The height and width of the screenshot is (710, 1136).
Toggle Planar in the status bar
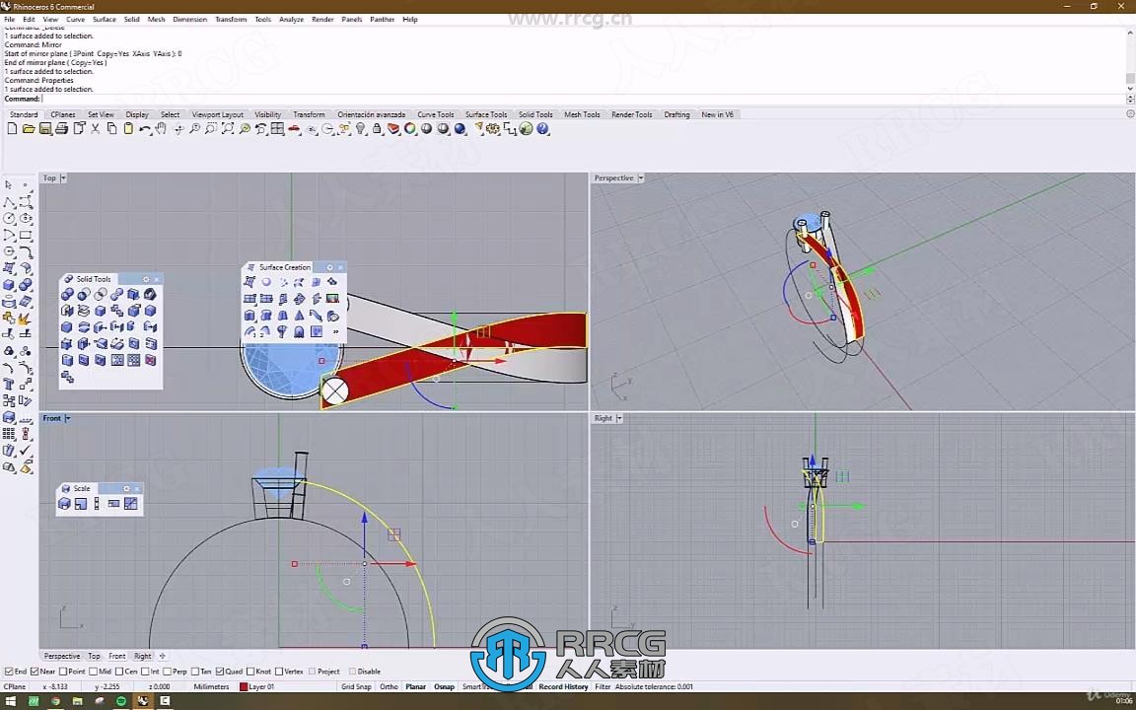click(416, 686)
